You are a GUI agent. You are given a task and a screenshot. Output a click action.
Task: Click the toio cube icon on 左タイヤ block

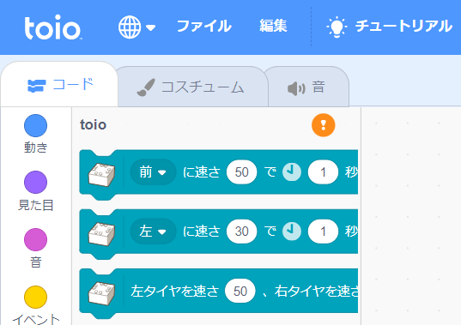[x=101, y=293]
